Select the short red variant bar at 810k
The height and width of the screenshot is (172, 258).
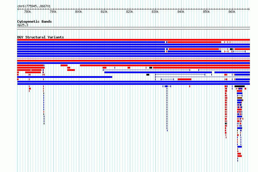(x=104, y=68)
